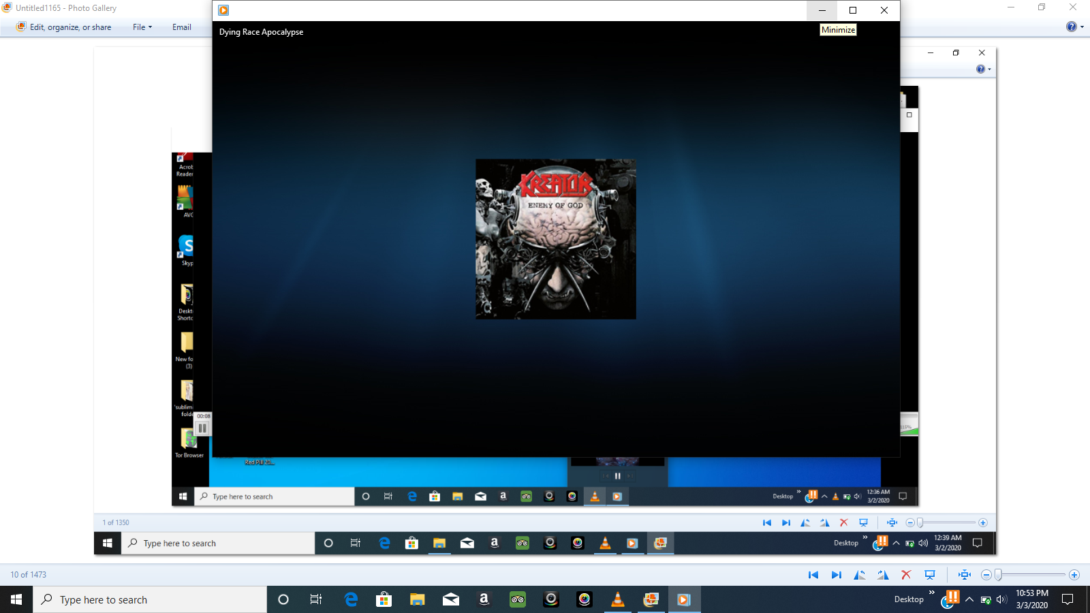Click the Desktop toolbar label on taskbar
This screenshot has height=613, width=1090.
point(909,599)
